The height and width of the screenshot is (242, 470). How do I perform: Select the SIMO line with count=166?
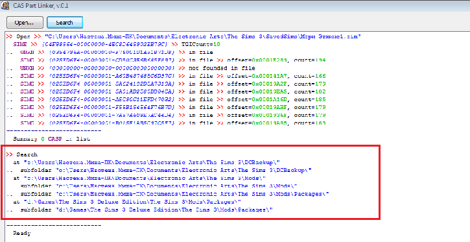click(166, 76)
